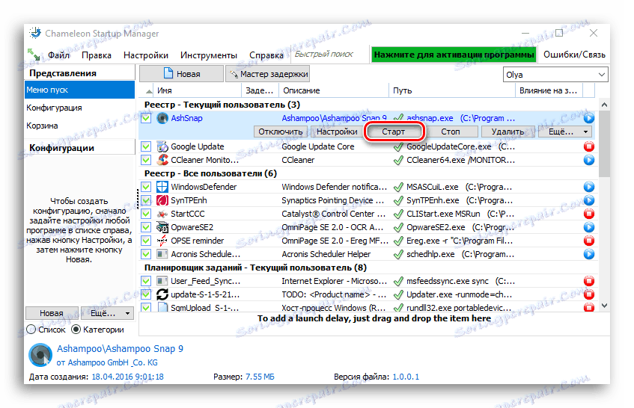
Task: Click the red stop icon in StartCCC row
Action: click(x=588, y=214)
